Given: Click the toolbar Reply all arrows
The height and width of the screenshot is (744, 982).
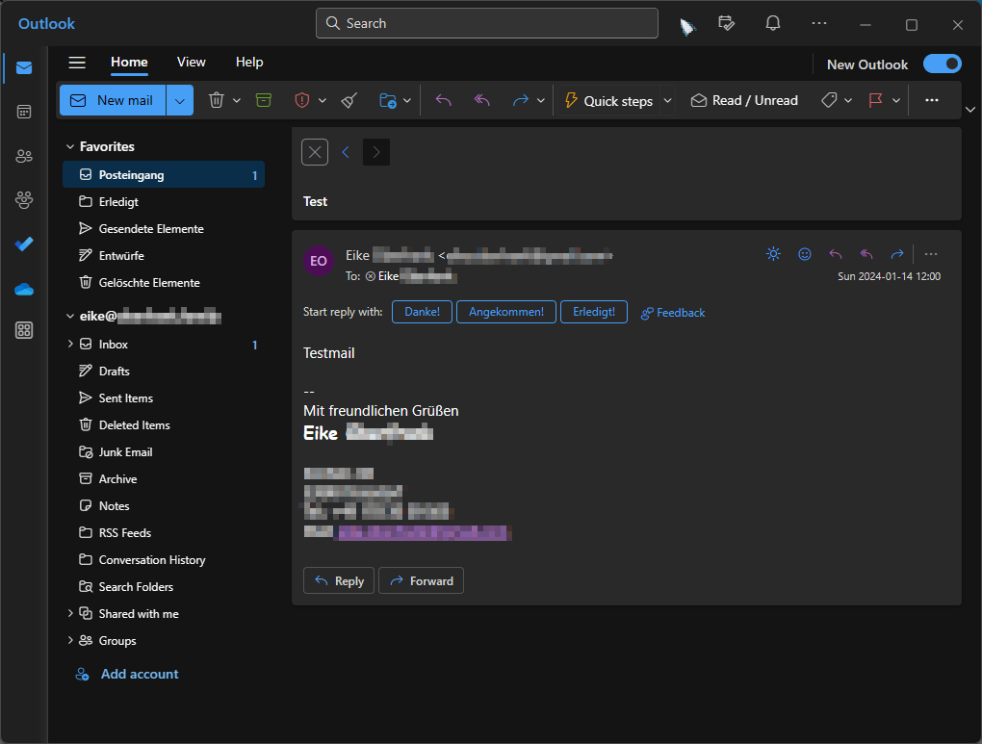Looking at the screenshot, I should coord(481,100).
